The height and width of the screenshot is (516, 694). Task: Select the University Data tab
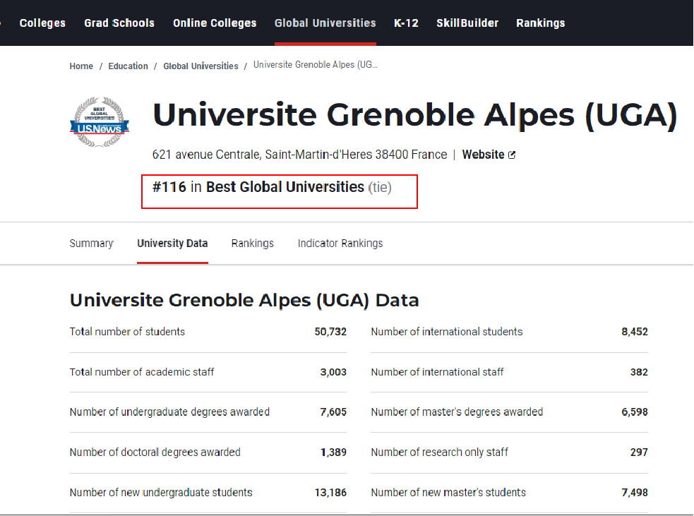[172, 244]
